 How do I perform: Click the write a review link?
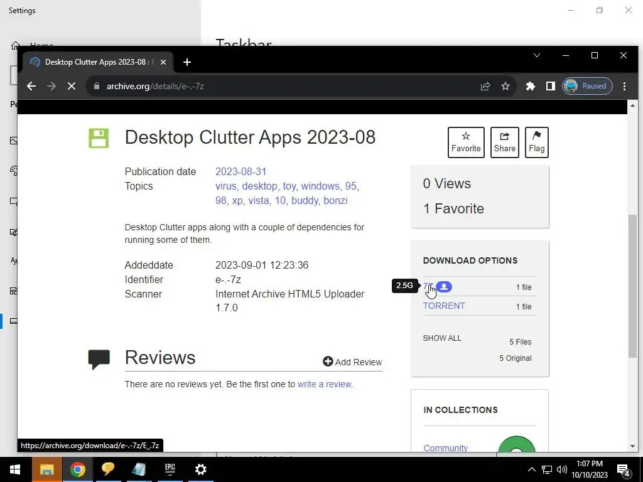pos(325,384)
